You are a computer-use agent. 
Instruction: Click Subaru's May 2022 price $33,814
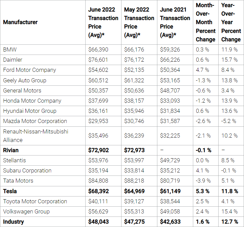click(x=134, y=171)
